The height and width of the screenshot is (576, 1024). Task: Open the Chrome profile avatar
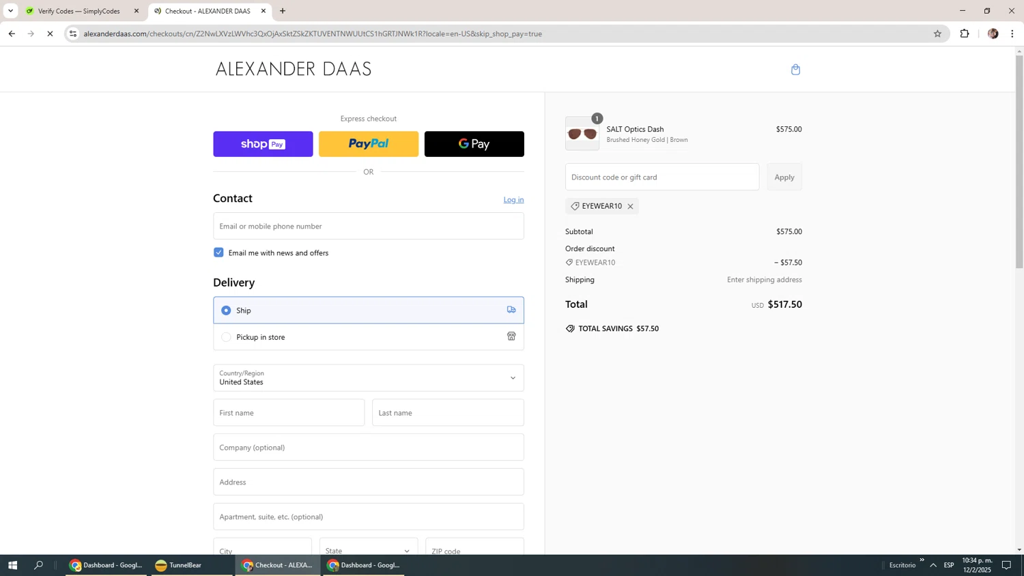[993, 33]
